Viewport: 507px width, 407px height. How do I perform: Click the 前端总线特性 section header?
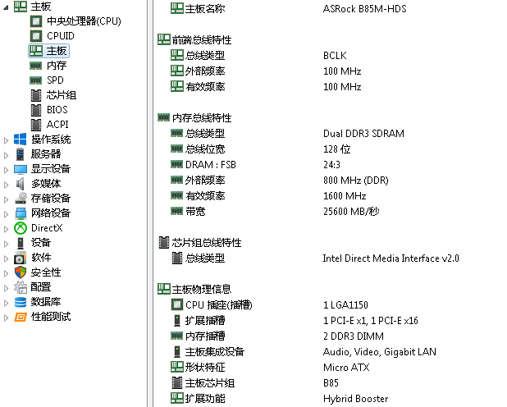point(202,40)
